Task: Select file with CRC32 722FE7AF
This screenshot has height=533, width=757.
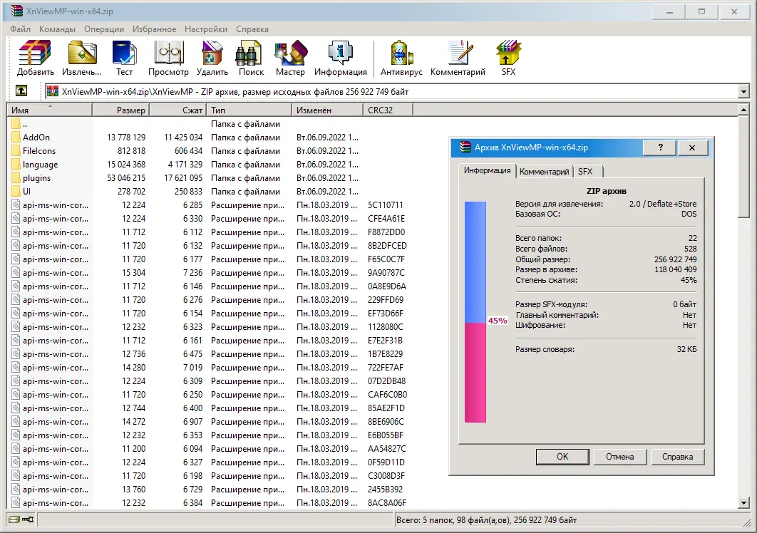Action: 207,368
